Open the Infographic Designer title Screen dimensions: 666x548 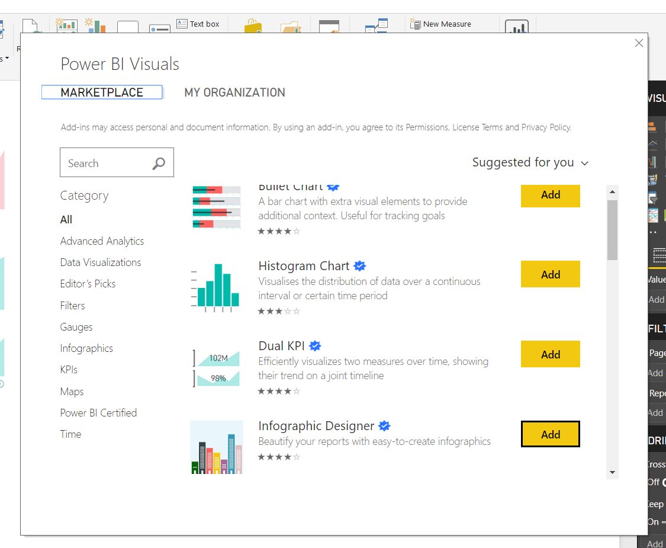[317, 426]
